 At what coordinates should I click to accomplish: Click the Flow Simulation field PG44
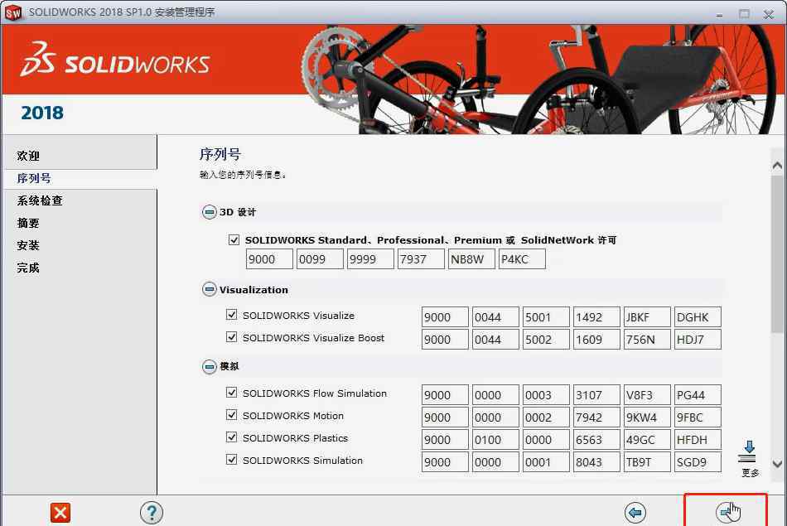pyautogui.click(x=698, y=395)
